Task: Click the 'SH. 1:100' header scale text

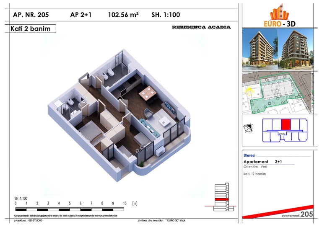Action: tap(166, 15)
